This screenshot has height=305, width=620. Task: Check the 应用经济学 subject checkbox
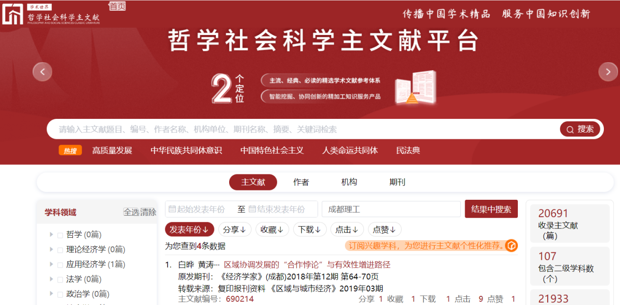pyautogui.click(x=60, y=265)
